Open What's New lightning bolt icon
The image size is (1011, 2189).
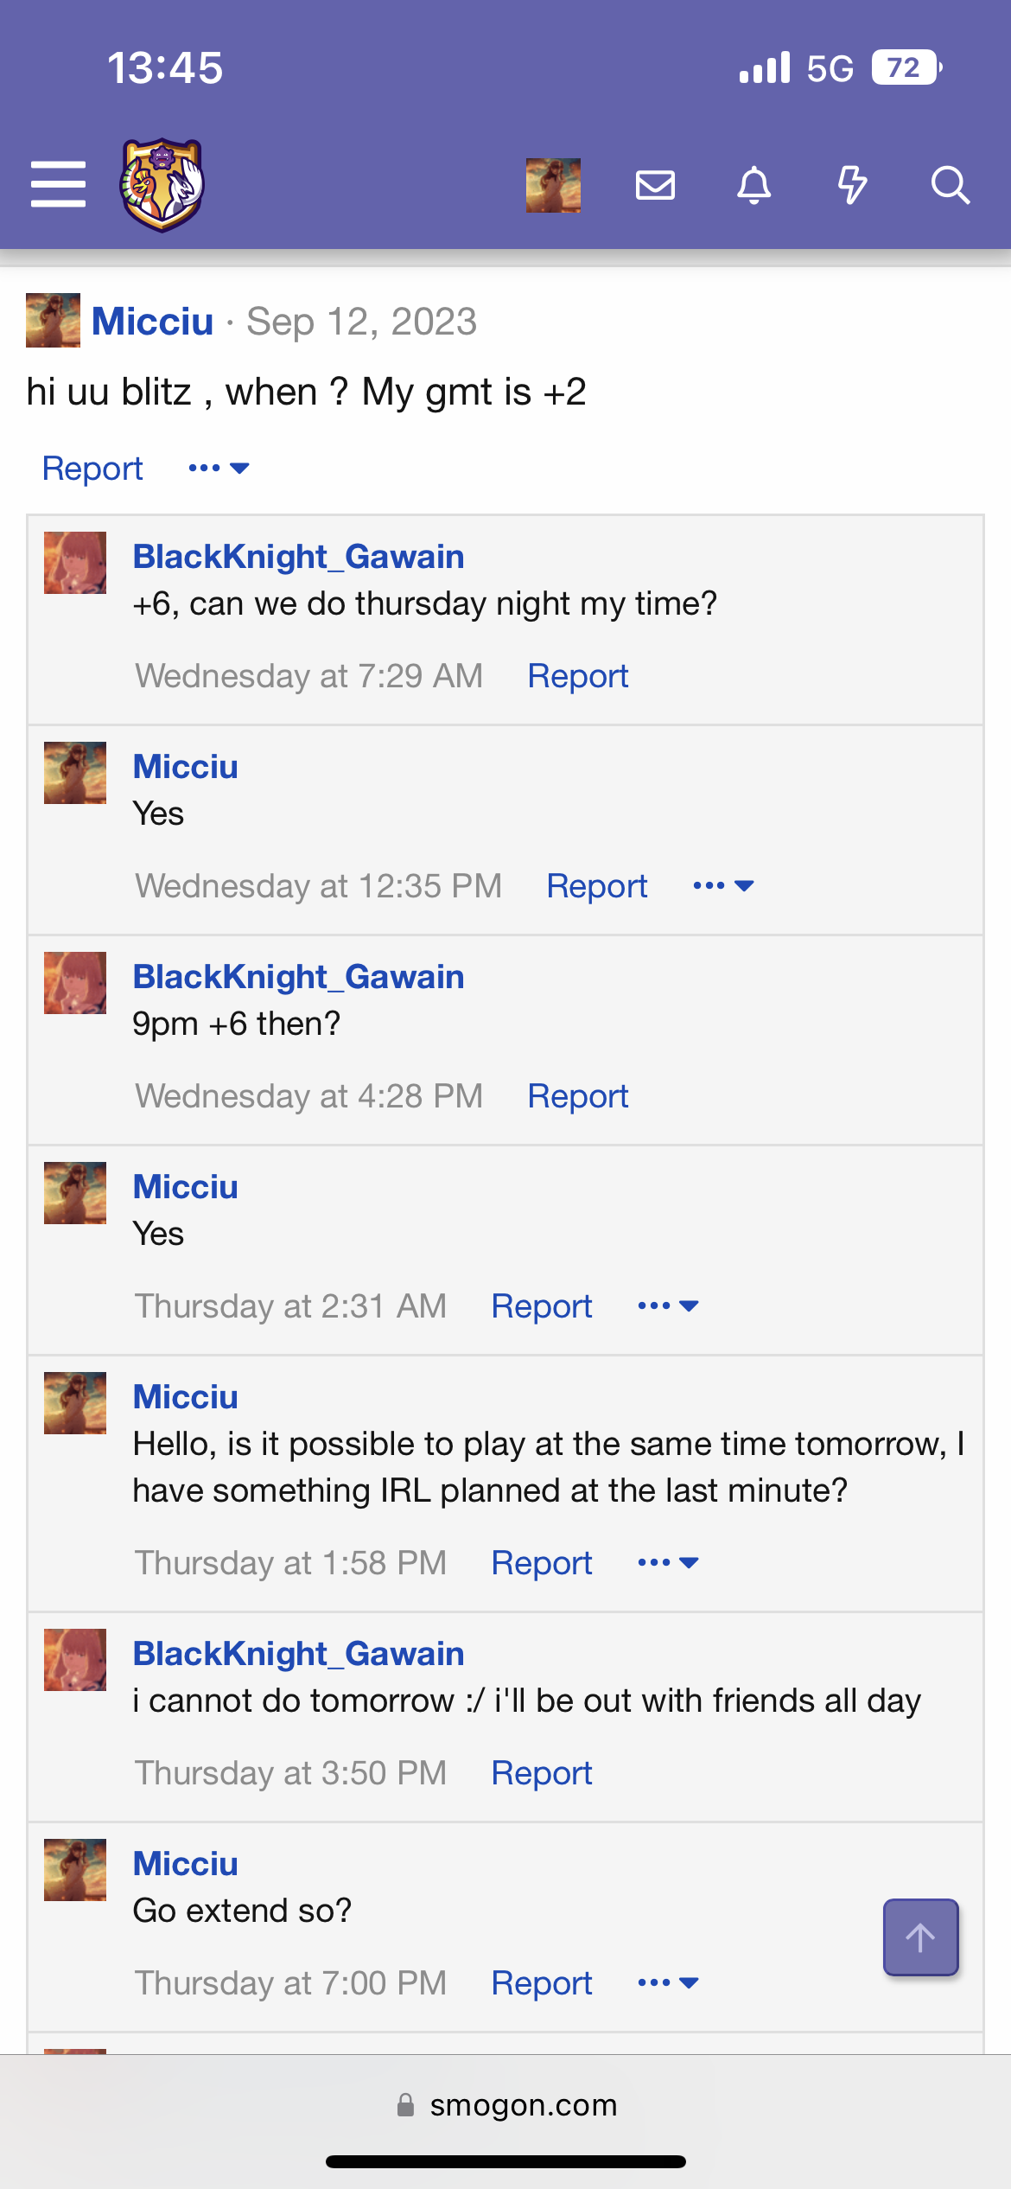point(852,185)
